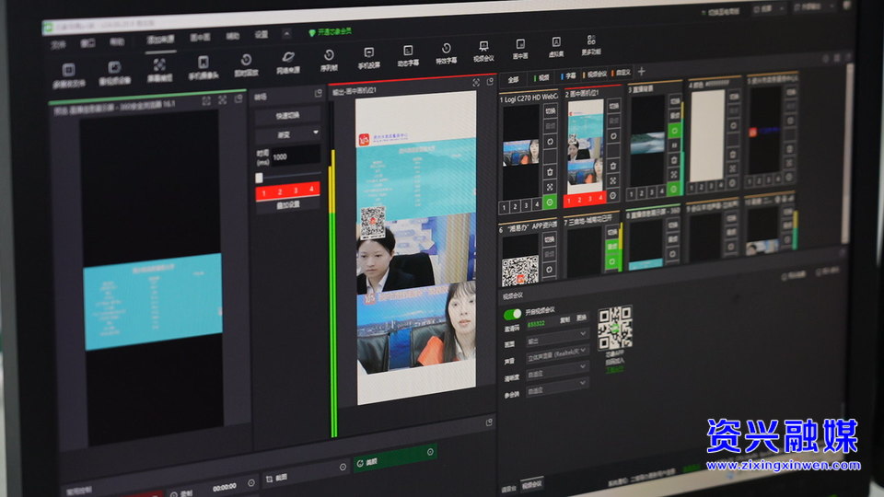Select the 字幕 source filter tab
884x497 pixels.
tap(569, 75)
